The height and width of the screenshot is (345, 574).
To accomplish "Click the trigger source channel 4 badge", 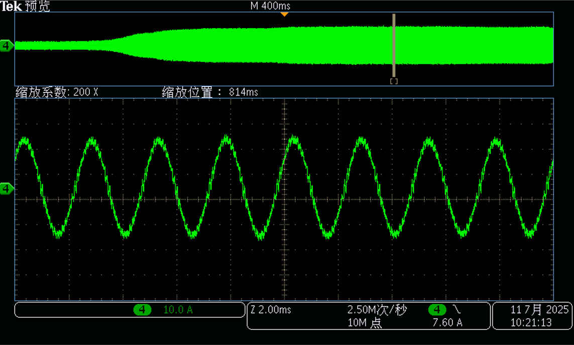I will pyautogui.click(x=437, y=310).
